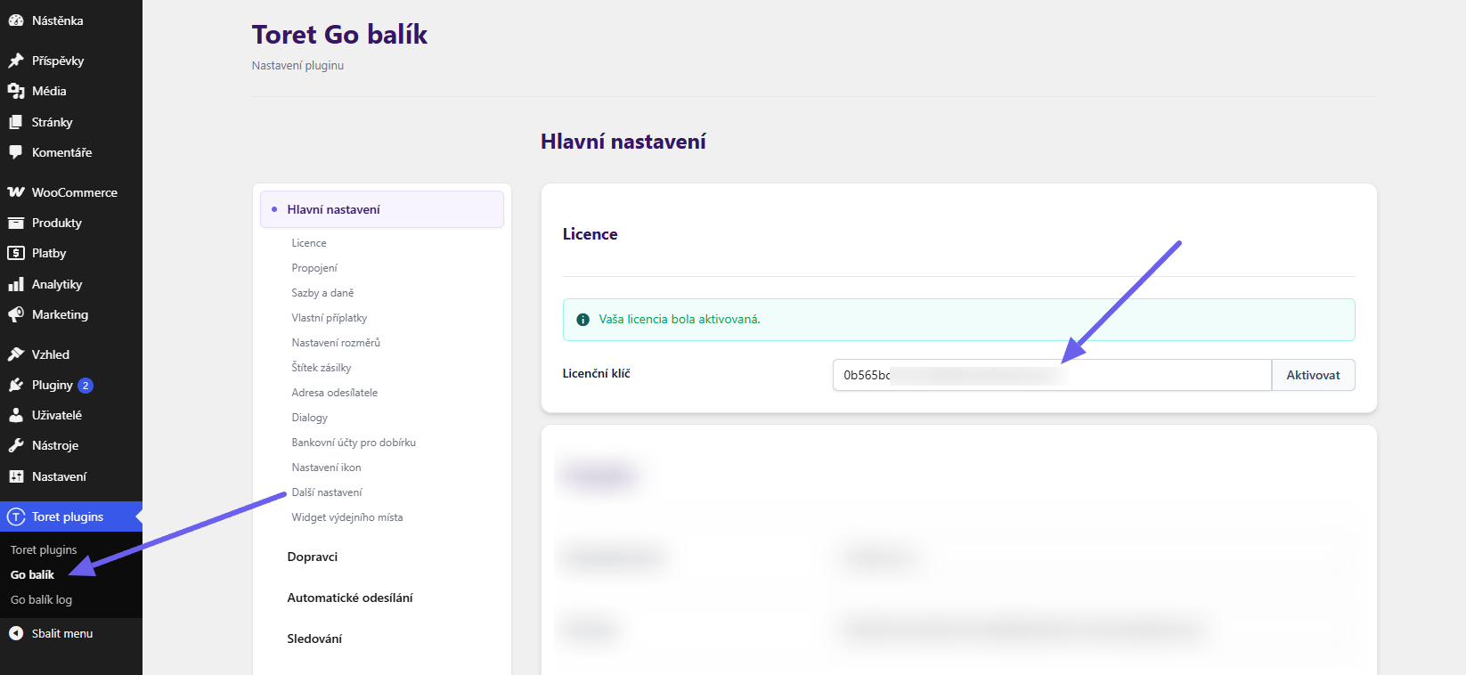Open the Pluginy menu entry
The width and height of the screenshot is (1466, 675).
71,385
